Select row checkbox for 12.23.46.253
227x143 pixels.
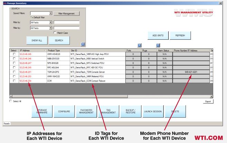[x=14, y=76]
